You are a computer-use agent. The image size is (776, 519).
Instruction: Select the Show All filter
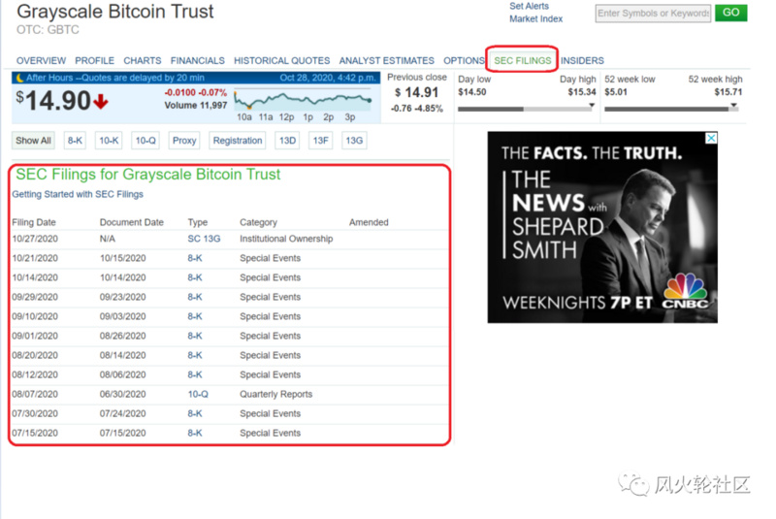click(33, 141)
